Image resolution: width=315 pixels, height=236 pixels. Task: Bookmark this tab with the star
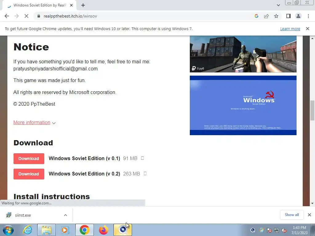(x=276, y=16)
